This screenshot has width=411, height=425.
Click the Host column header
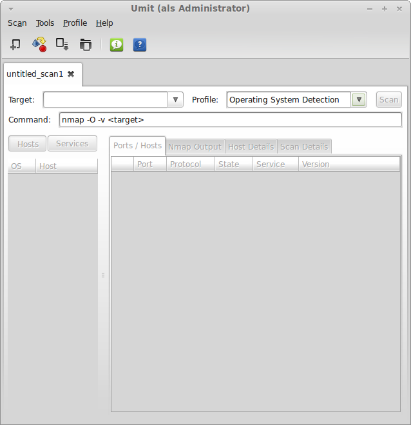click(x=67, y=166)
